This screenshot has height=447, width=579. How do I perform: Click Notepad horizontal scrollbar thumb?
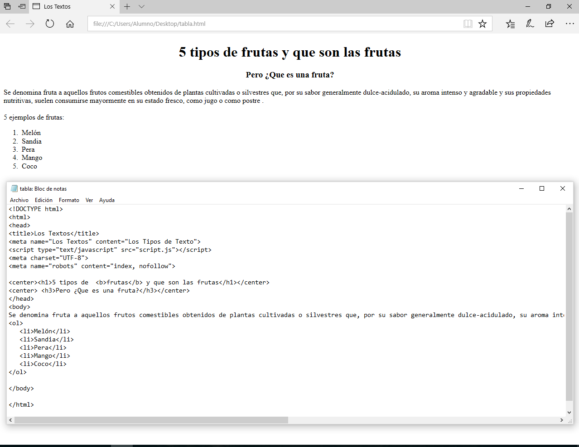pyautogui.click(x=151, y=420)
